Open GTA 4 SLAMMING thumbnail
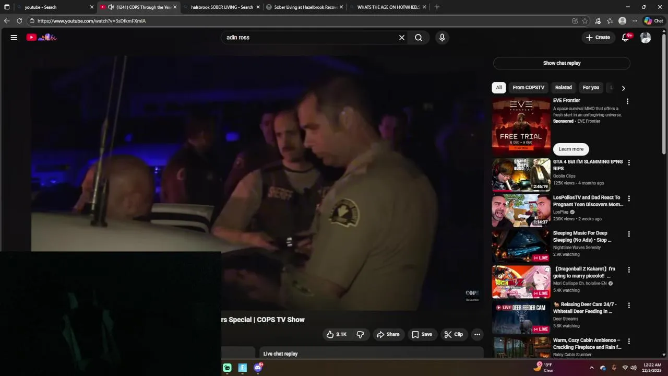668x376 pixels. click(521, 175)
